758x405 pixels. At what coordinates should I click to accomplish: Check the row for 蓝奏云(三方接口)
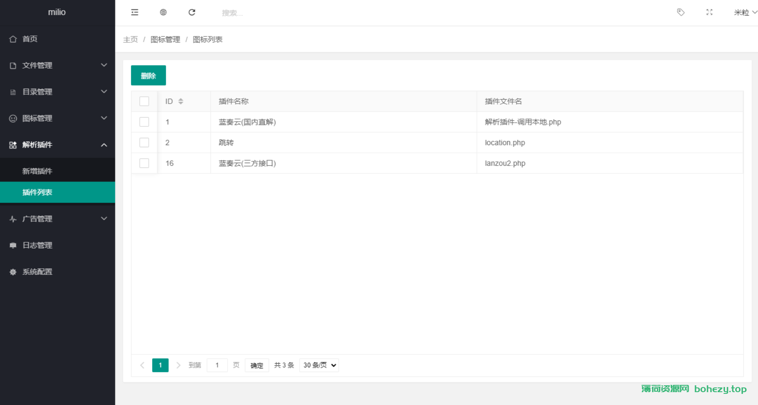144,163
